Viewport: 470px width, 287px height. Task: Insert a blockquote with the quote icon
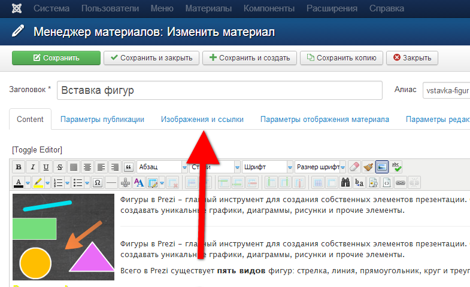pyautogui.click(x=129, y=167)
